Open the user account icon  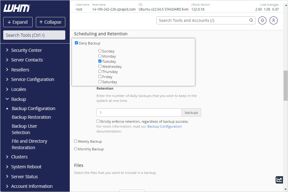(274, 20)
